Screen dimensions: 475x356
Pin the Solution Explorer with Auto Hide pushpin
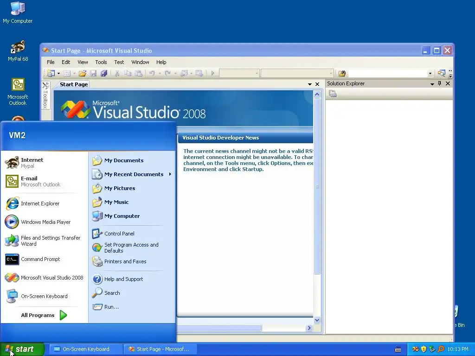click(440, 83)
